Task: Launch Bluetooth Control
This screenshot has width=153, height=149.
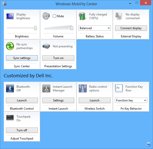Action: 22,100
